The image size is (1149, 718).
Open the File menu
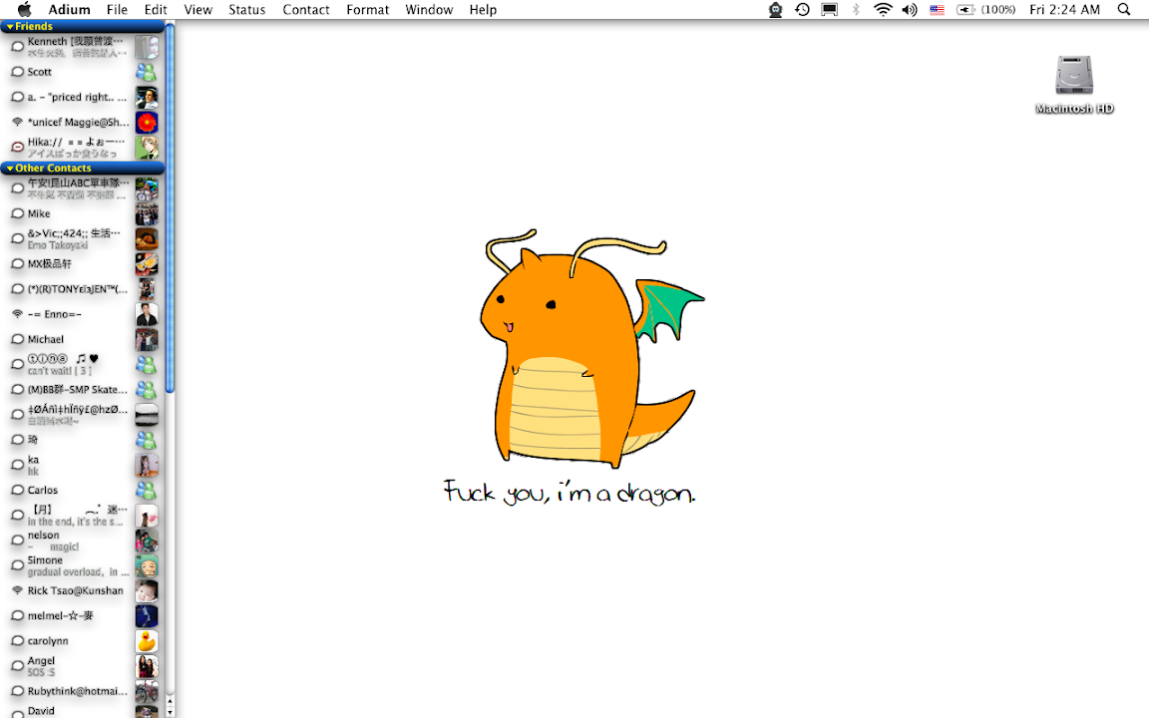click(x=117, y=10)
